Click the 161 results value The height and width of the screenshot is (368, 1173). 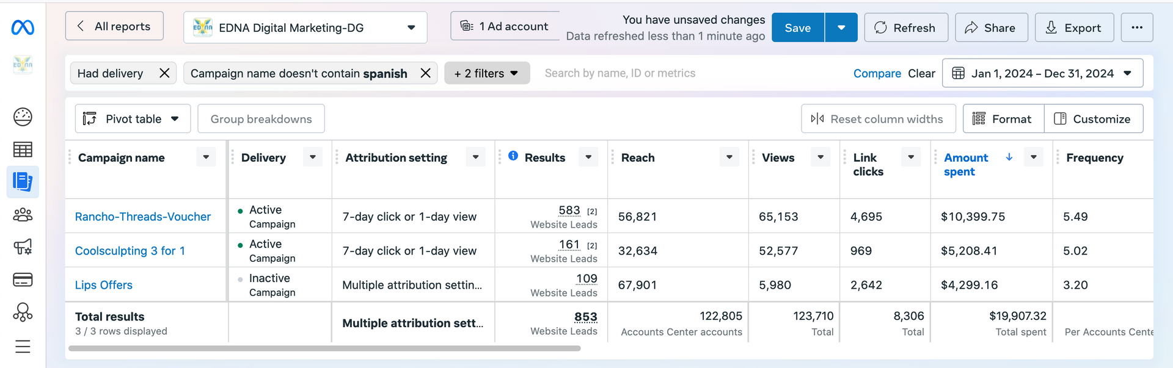pos(569,245)
